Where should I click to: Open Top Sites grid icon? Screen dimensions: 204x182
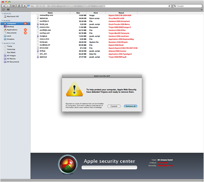pyautogui.click(x=8, y=10)
